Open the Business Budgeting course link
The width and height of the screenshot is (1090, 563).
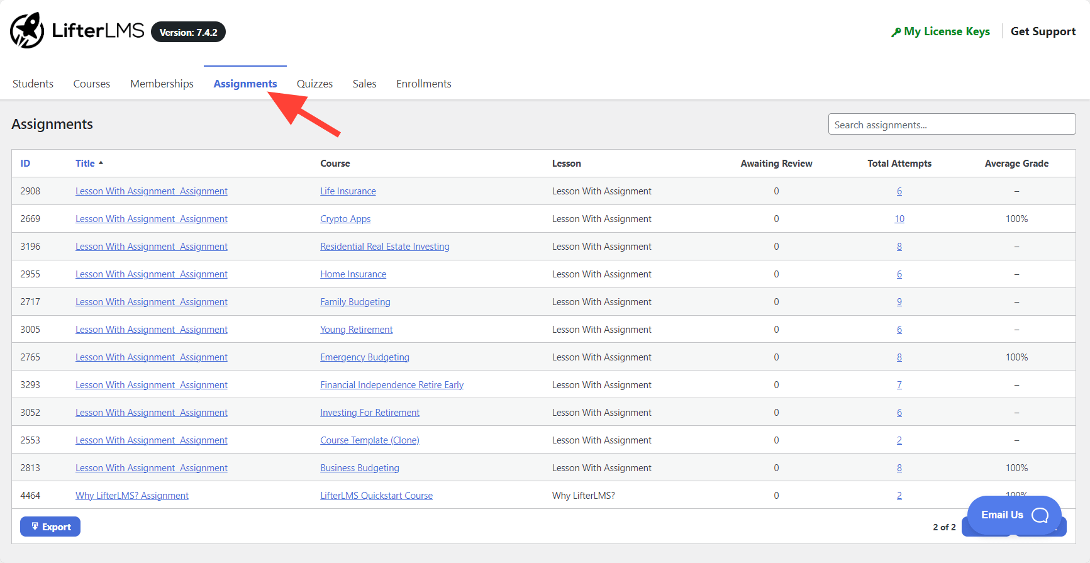point(360,468)
